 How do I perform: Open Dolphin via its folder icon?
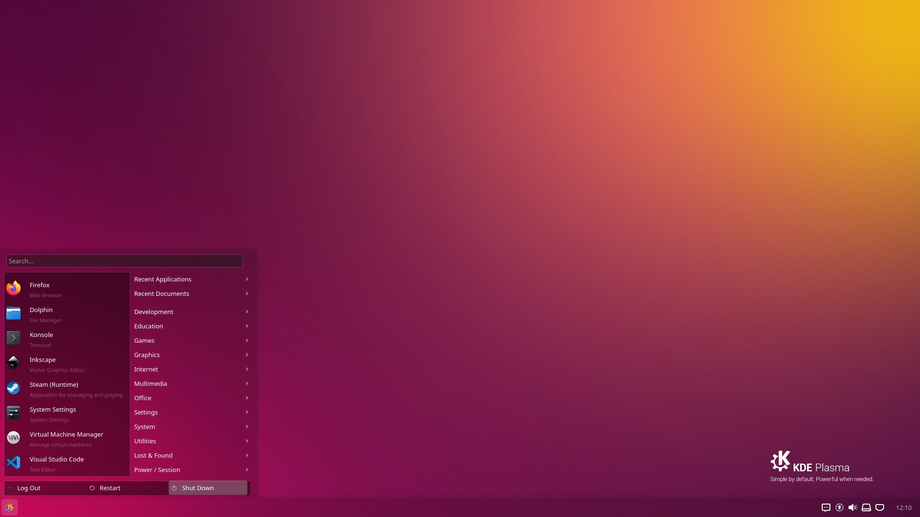[x=13, y=313]
